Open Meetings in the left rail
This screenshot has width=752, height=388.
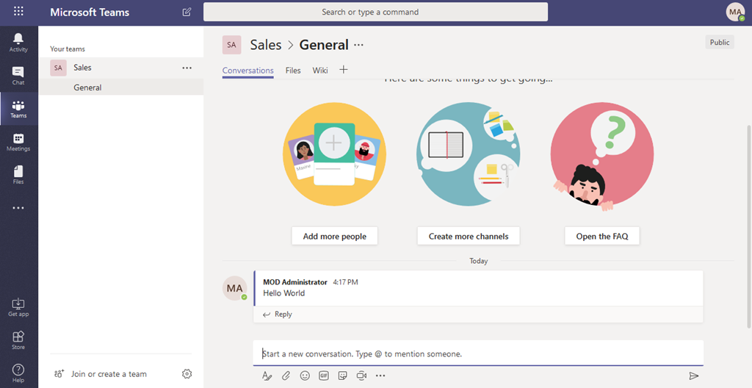[18, 141]
